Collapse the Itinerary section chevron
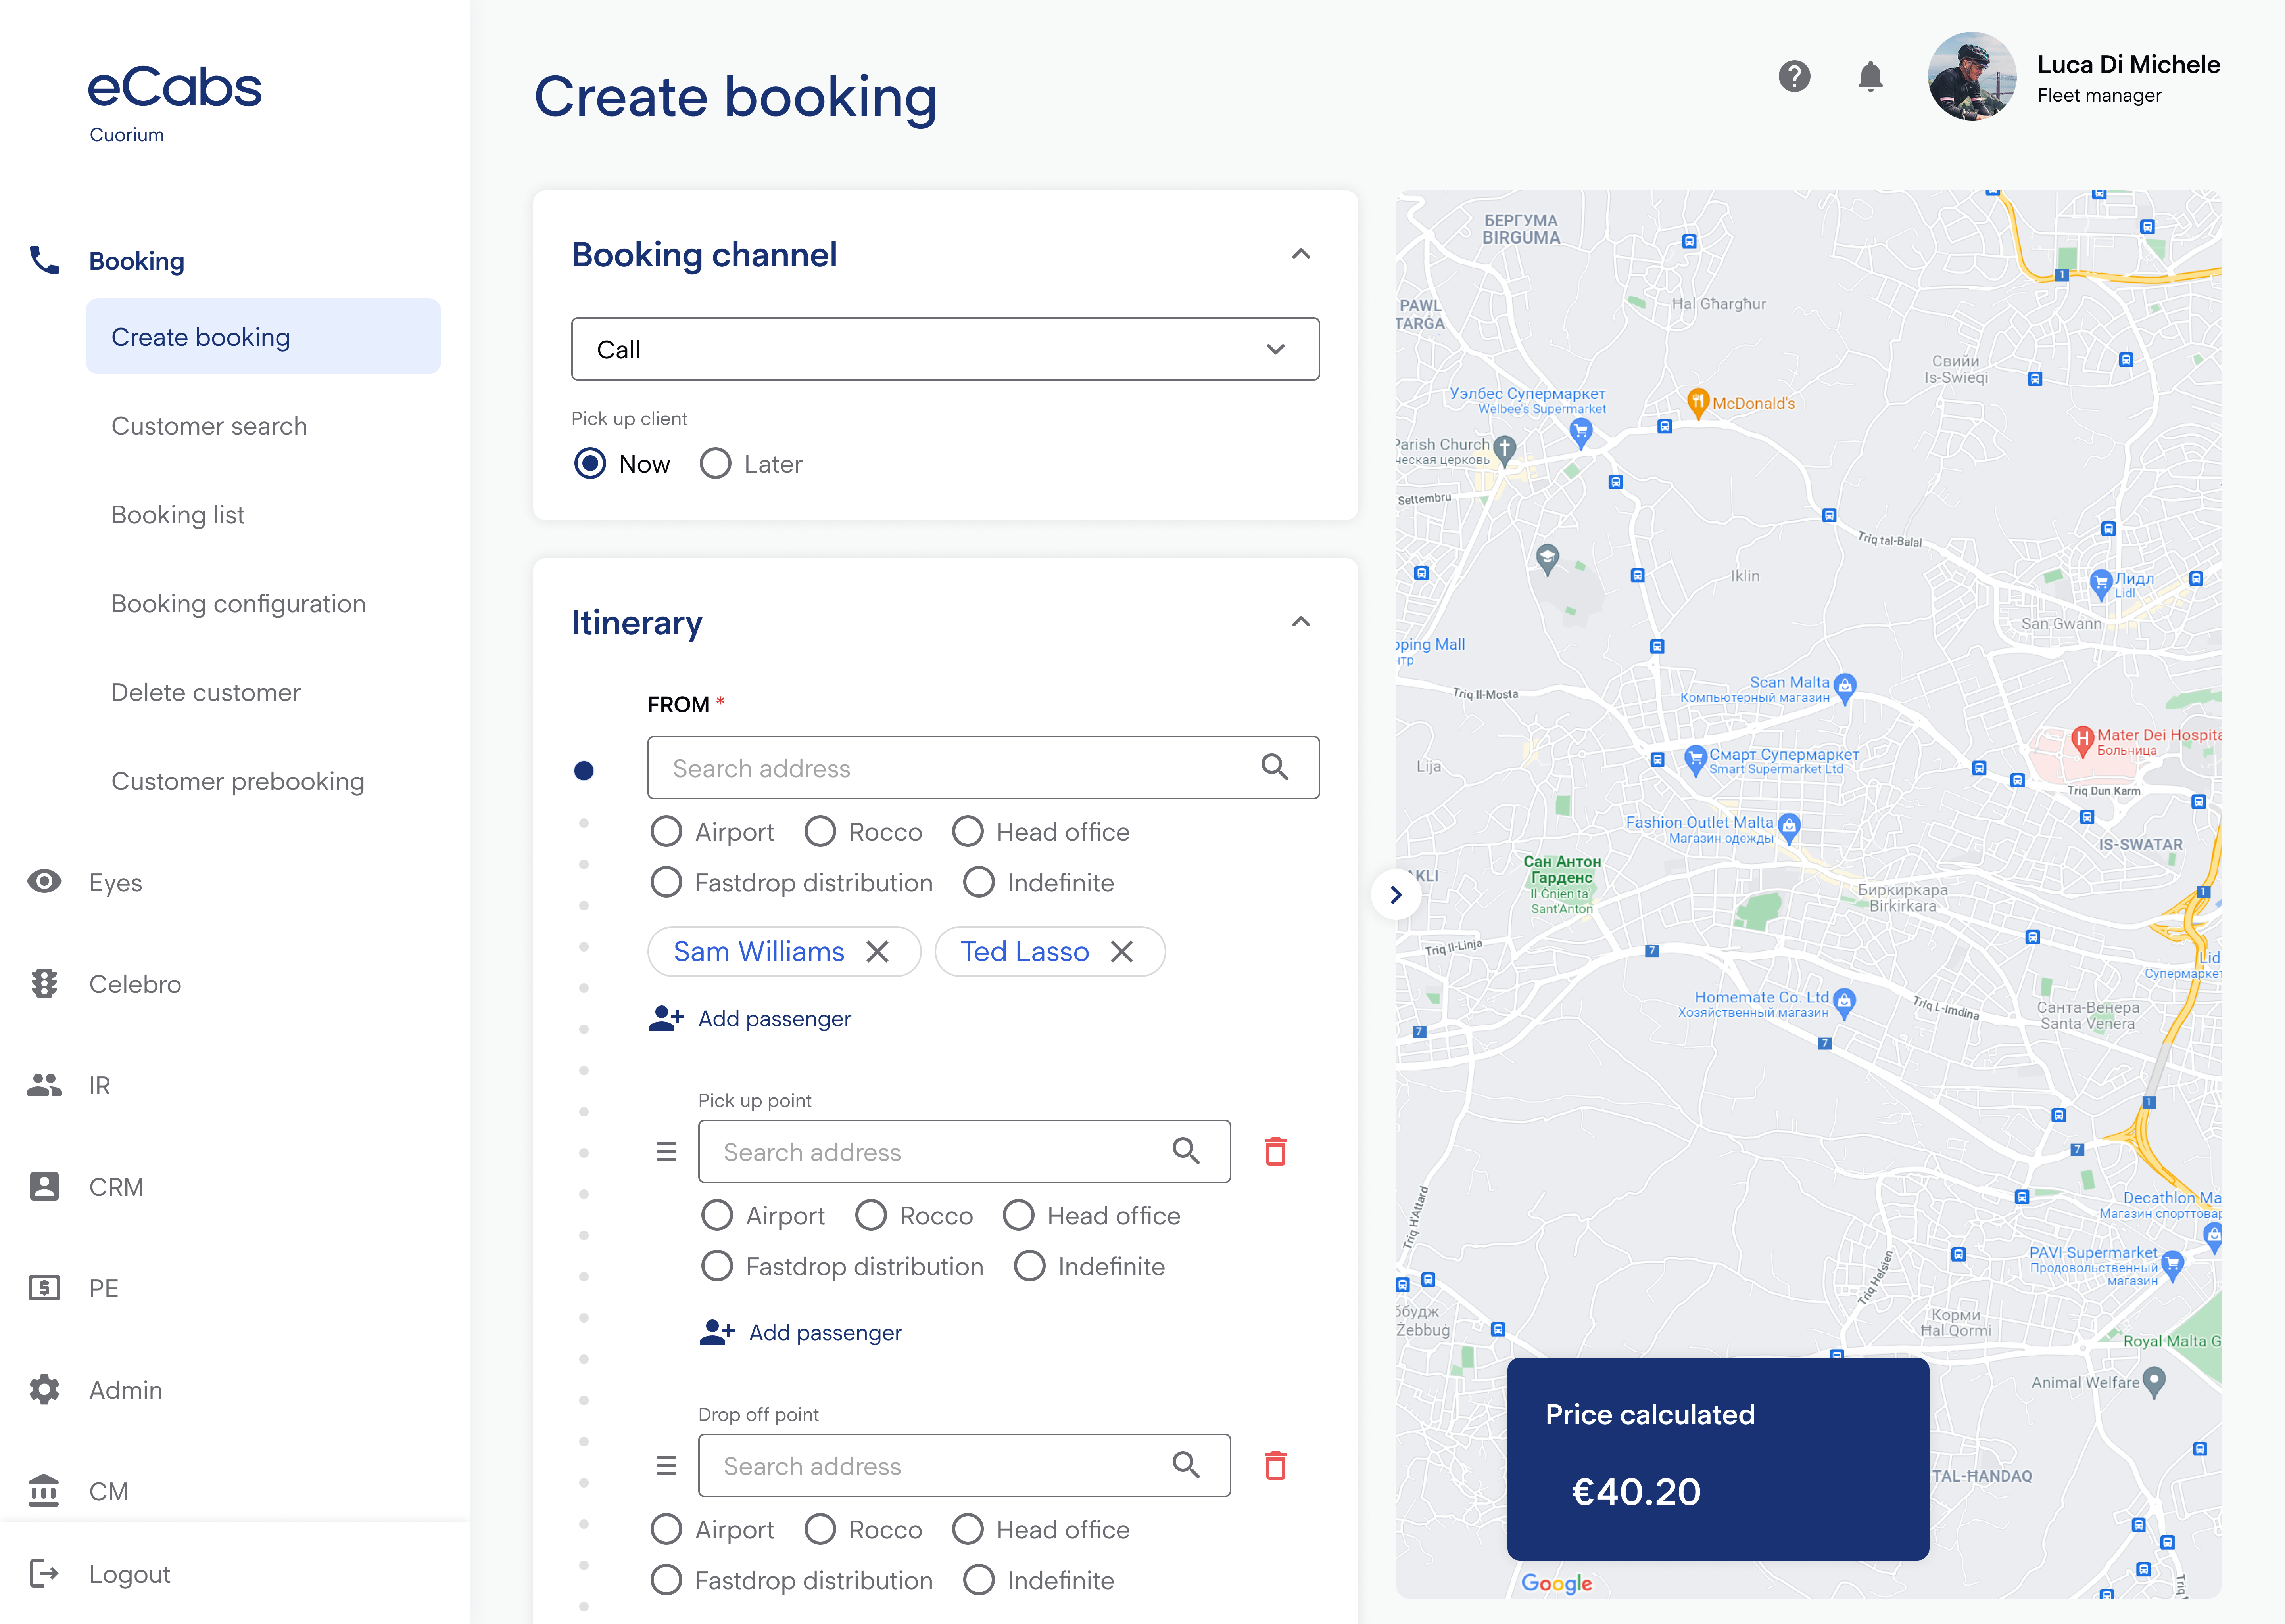Screen dimensions: 2285x1624 (1300, 622)
